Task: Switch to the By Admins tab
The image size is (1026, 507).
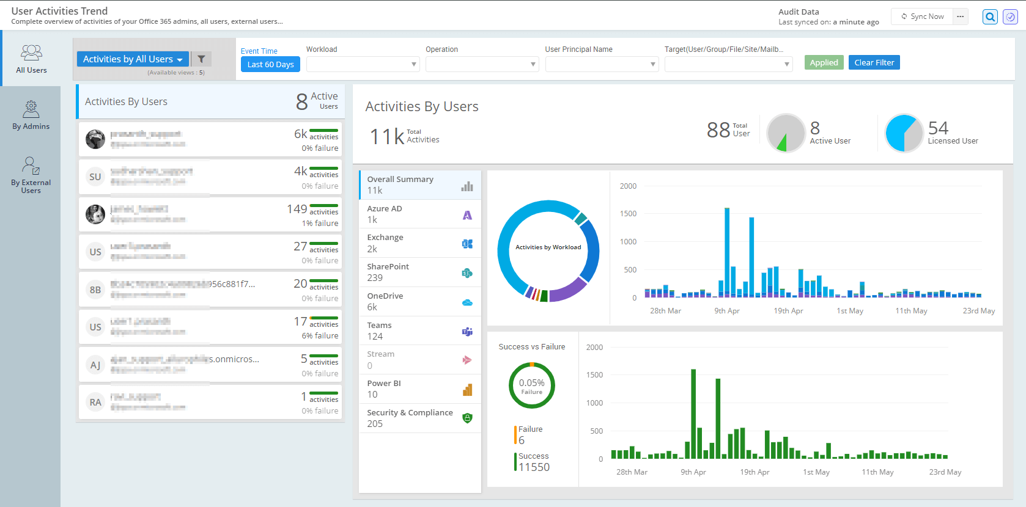Action: click(31, 115)
